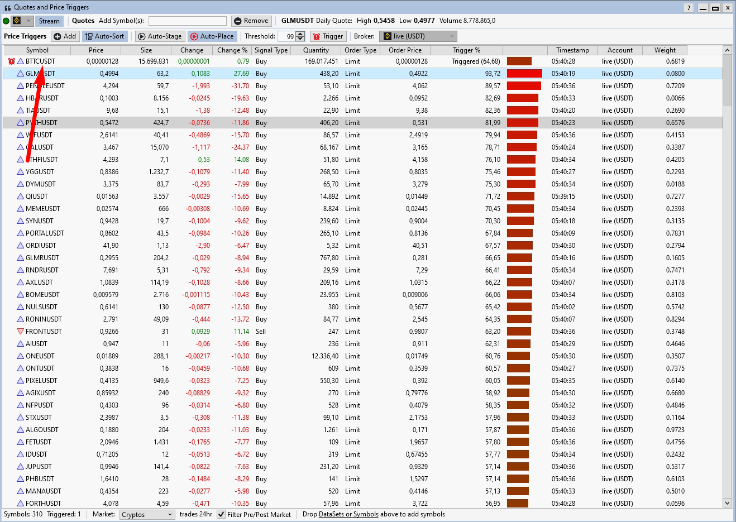Select the NFPUSDT symbol cell
This screenshot has height=522, width=736.
click(x=40, y=405)
